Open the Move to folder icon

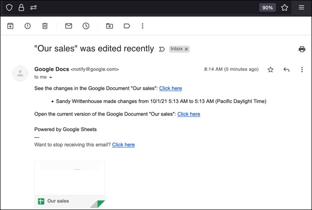109,26
